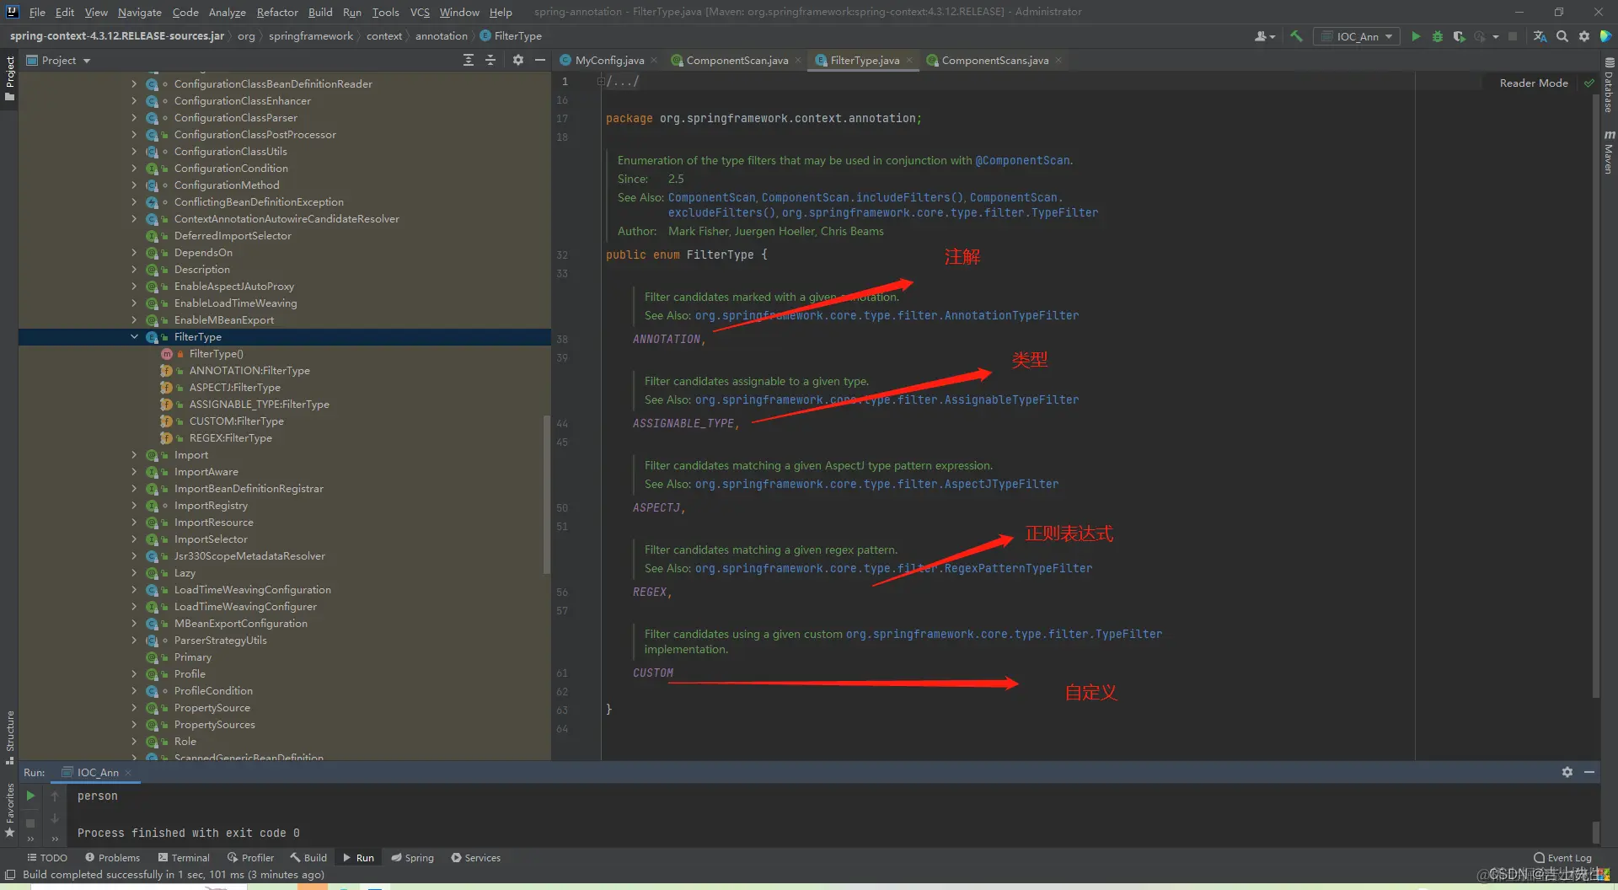Click the editor vertical scrollbar
The height and width of the screenshot is (890, 1618).
click(x=1595, y=396)
